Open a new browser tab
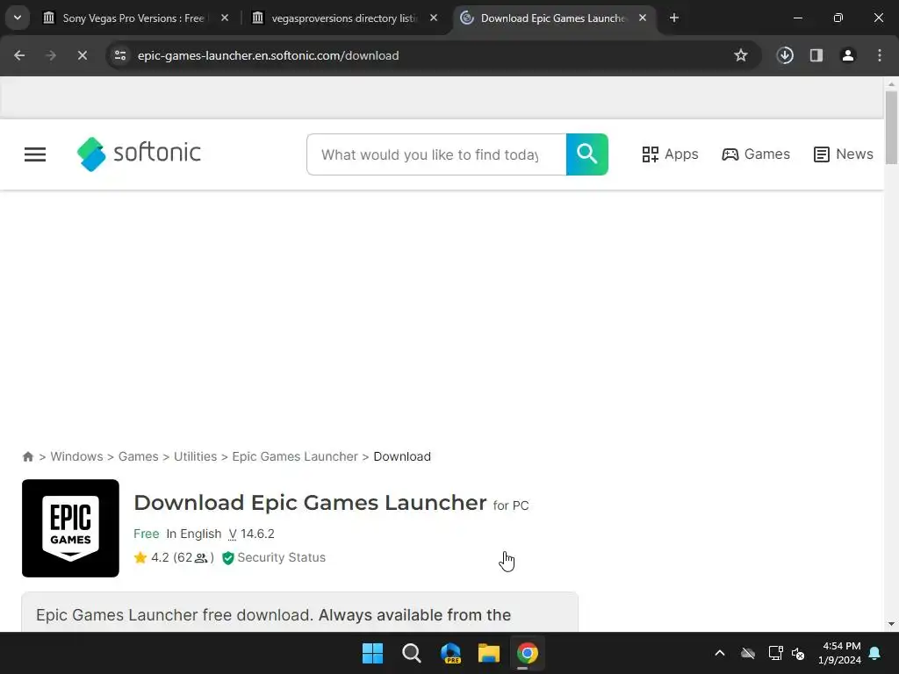This screenshot has height=674, width=899. (x=674, y=18)
